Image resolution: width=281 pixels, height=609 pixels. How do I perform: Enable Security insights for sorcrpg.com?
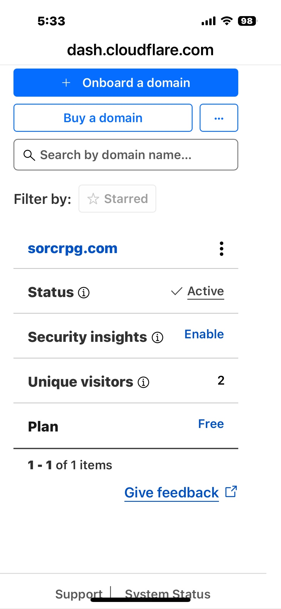204,334
